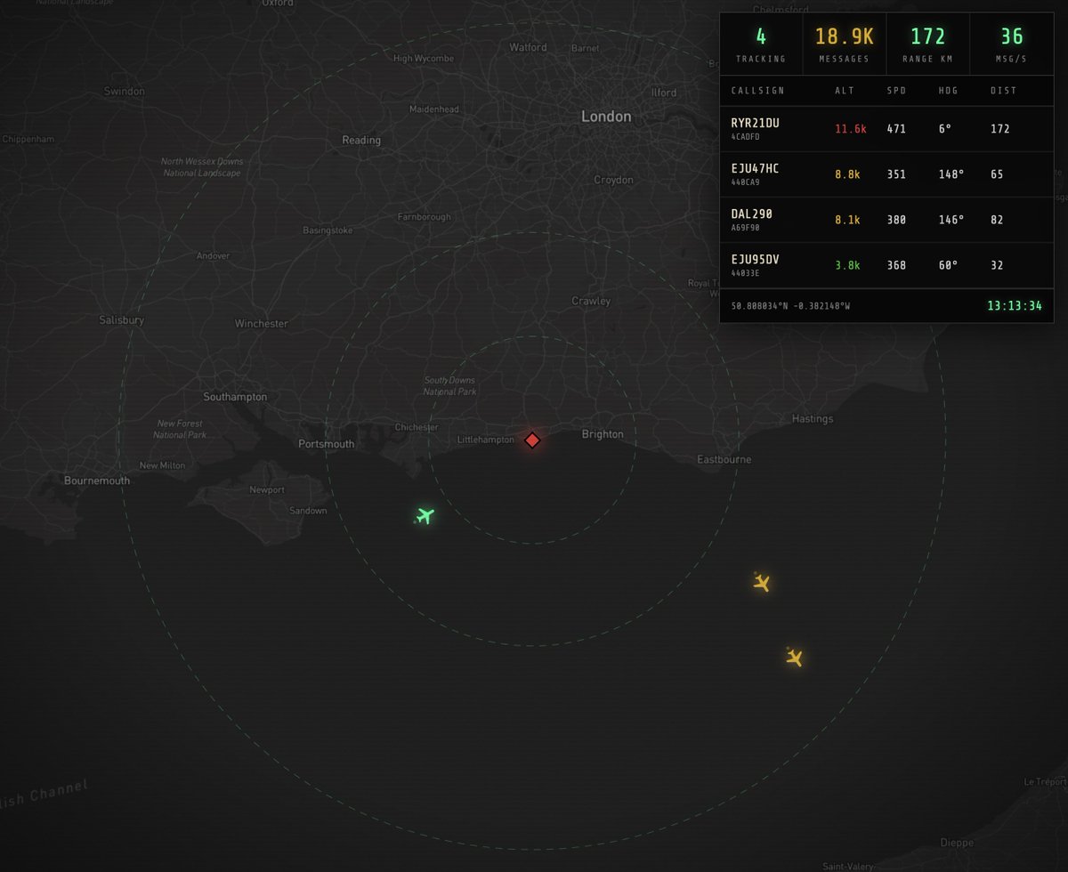This screenshot has width=1068, height=872.
Task: Click the Hastings map label
Action: [813, 418]
